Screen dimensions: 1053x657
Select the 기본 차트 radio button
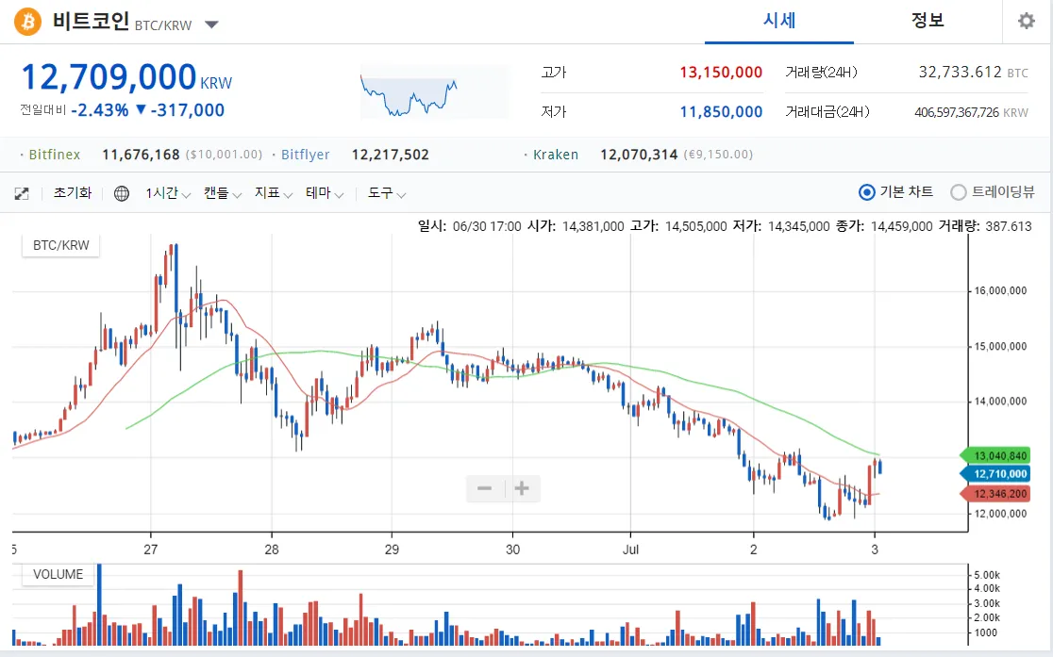[x=867, y=192]
